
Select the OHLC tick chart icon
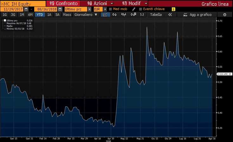tap(142, 15)
